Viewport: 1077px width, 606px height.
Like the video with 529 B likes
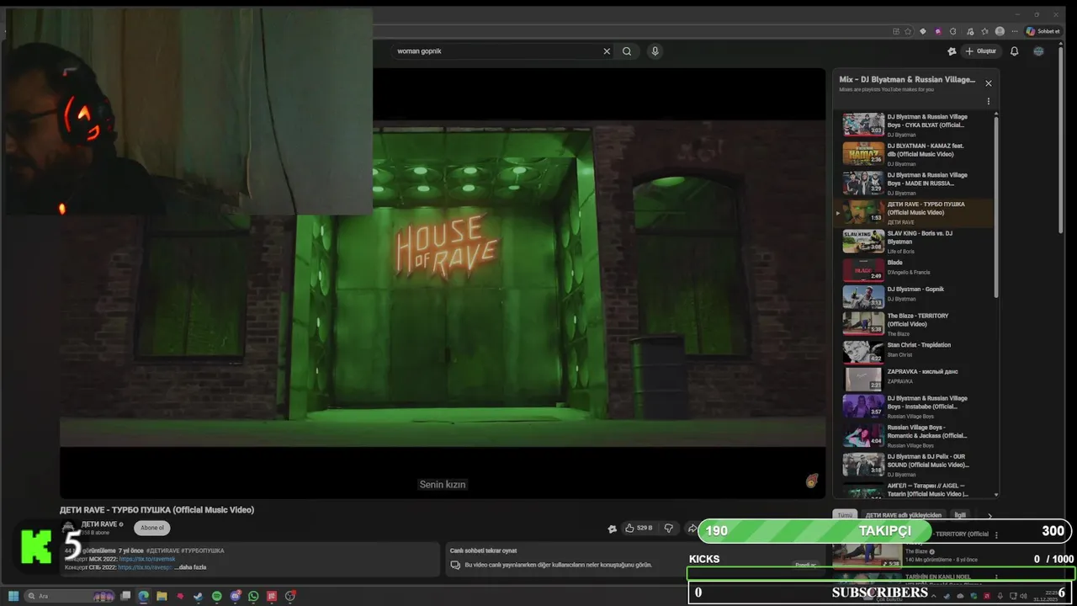click(639, 528)
